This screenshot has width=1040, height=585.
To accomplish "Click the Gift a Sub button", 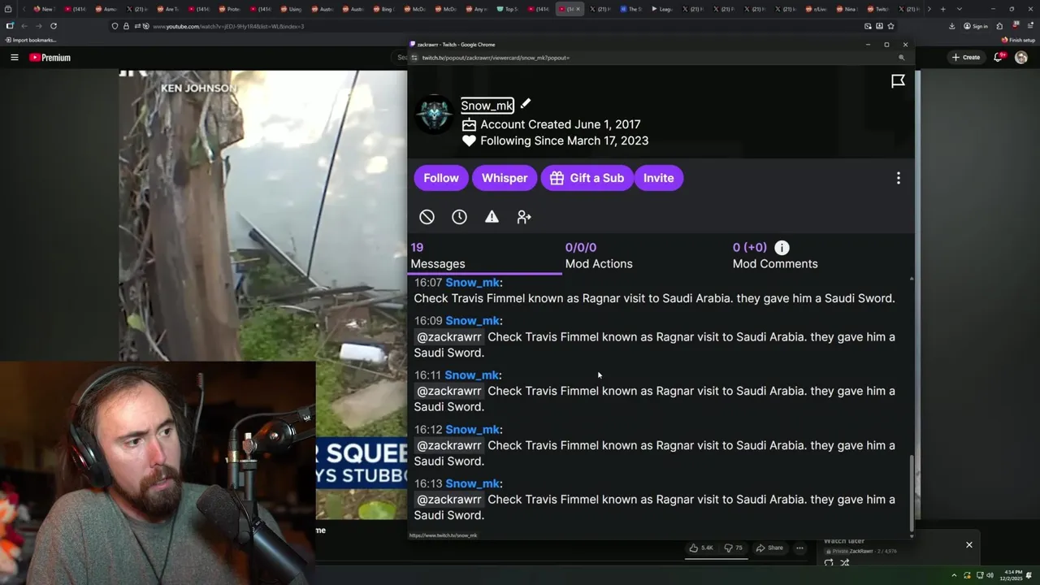I will tap(587, 178).
